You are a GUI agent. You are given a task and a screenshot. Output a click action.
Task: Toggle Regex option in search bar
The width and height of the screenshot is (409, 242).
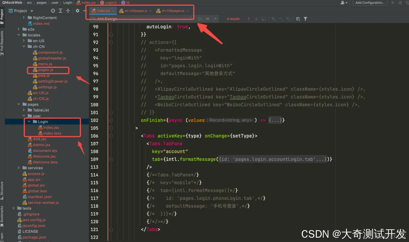(215, 19)
